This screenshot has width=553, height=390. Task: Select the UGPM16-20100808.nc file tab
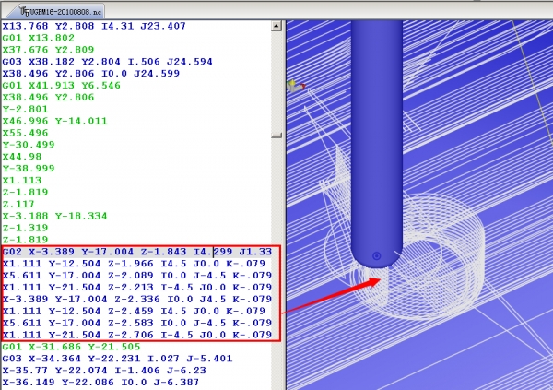click(58, 11)
